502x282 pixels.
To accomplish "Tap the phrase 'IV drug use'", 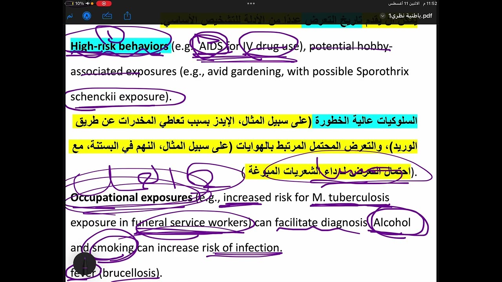I will pyautogui.click(x=271, y=46).
